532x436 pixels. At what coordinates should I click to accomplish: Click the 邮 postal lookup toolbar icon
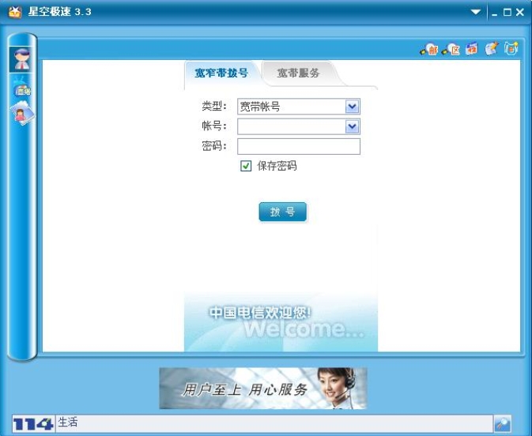[x=429, y=50]
